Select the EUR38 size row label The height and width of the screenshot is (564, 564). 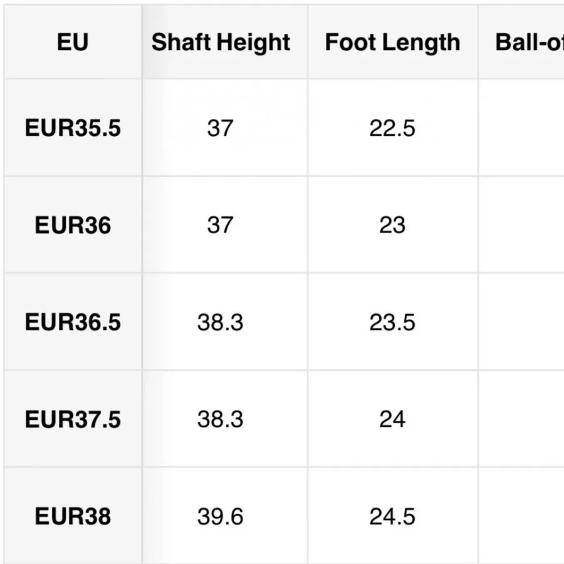[x=73, y=516]
